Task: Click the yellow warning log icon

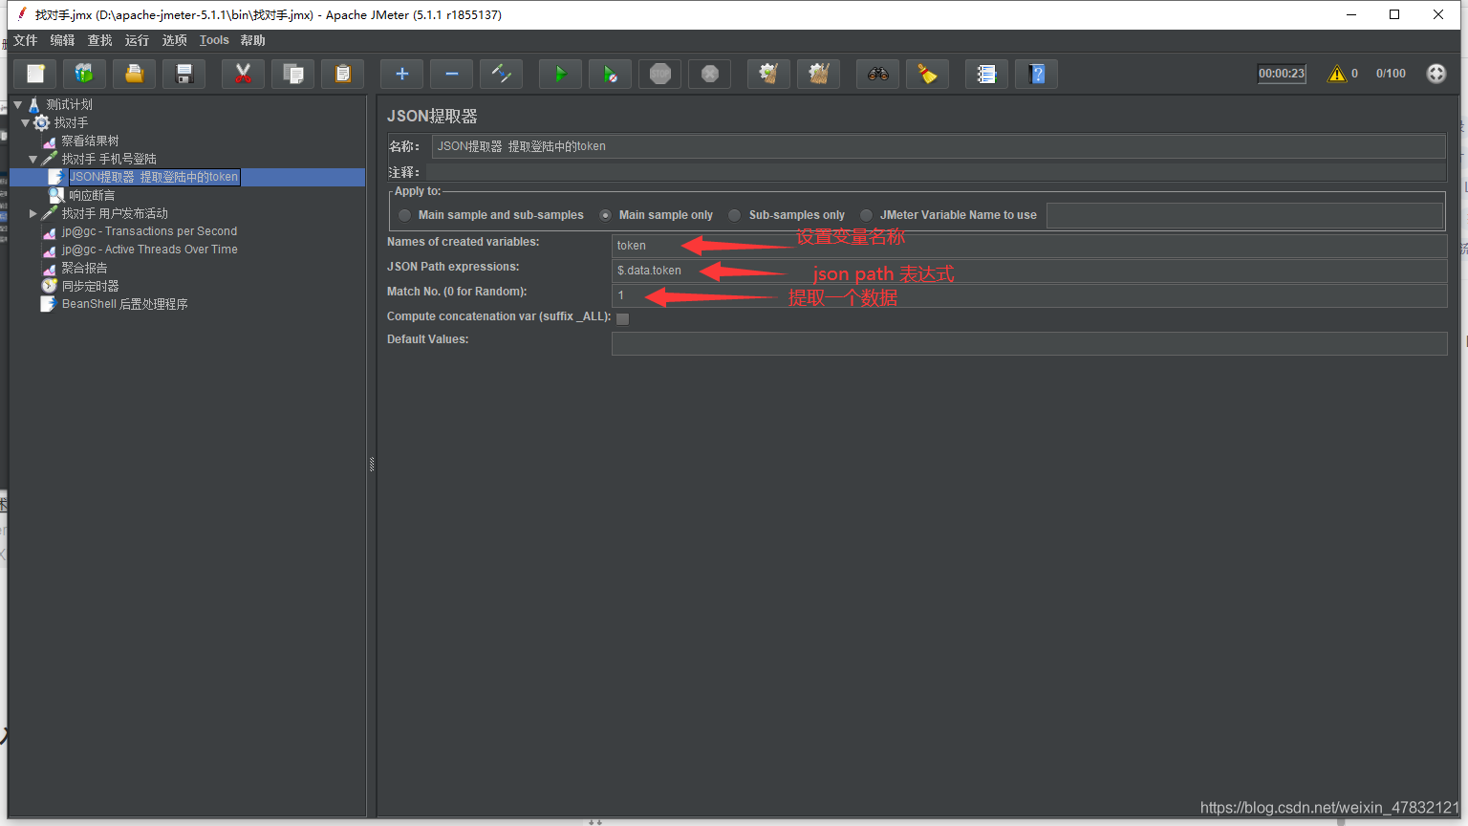Action: pyautogui.click(x=1337, y=74)
